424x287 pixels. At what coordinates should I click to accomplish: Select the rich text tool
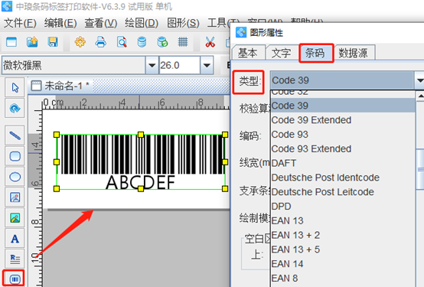(x=15, y=259)
